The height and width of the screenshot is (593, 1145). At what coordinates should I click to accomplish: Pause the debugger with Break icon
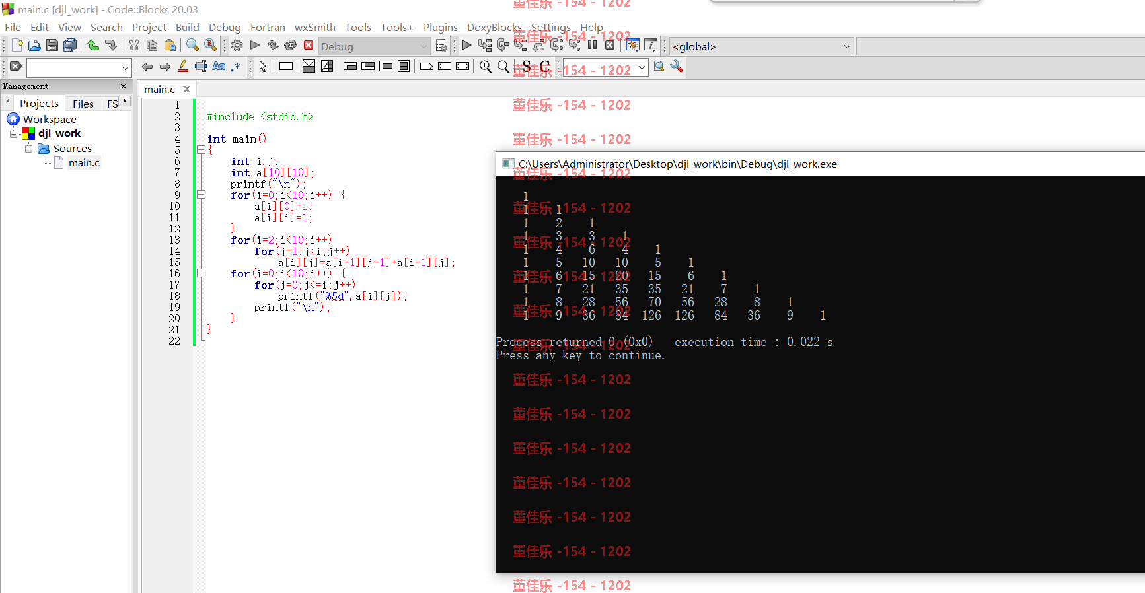(592, 45)
